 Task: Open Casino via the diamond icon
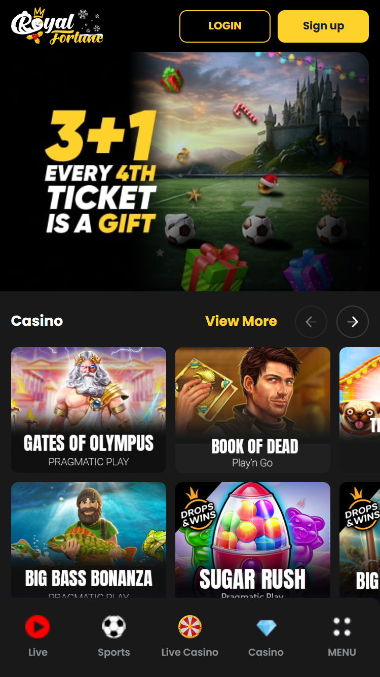pos(266,627)
